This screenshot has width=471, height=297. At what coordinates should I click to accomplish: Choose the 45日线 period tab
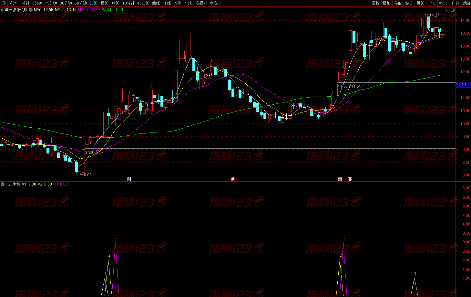[x=143, y=3]
